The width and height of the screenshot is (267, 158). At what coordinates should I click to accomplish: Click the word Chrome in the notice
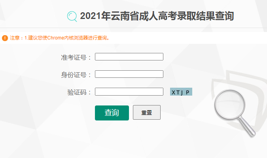56,38
